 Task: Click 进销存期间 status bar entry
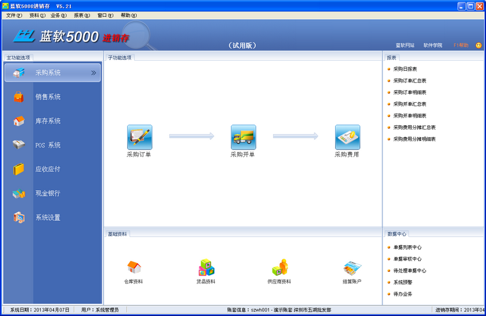[x=460, y=310]
